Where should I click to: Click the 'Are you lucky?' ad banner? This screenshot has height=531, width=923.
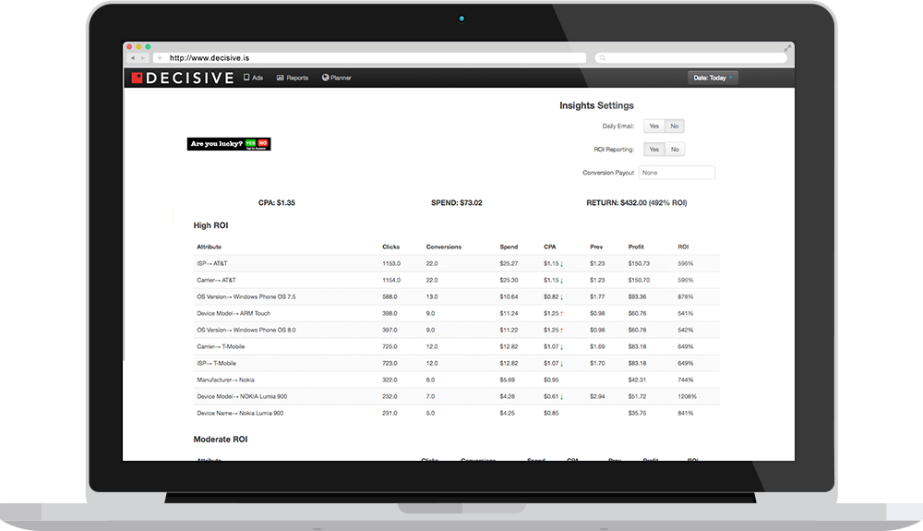(228, 144)
